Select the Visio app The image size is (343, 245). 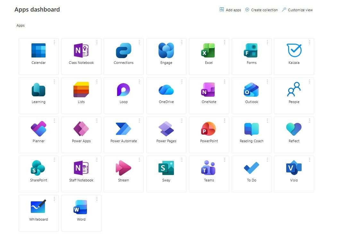(294, 172)
